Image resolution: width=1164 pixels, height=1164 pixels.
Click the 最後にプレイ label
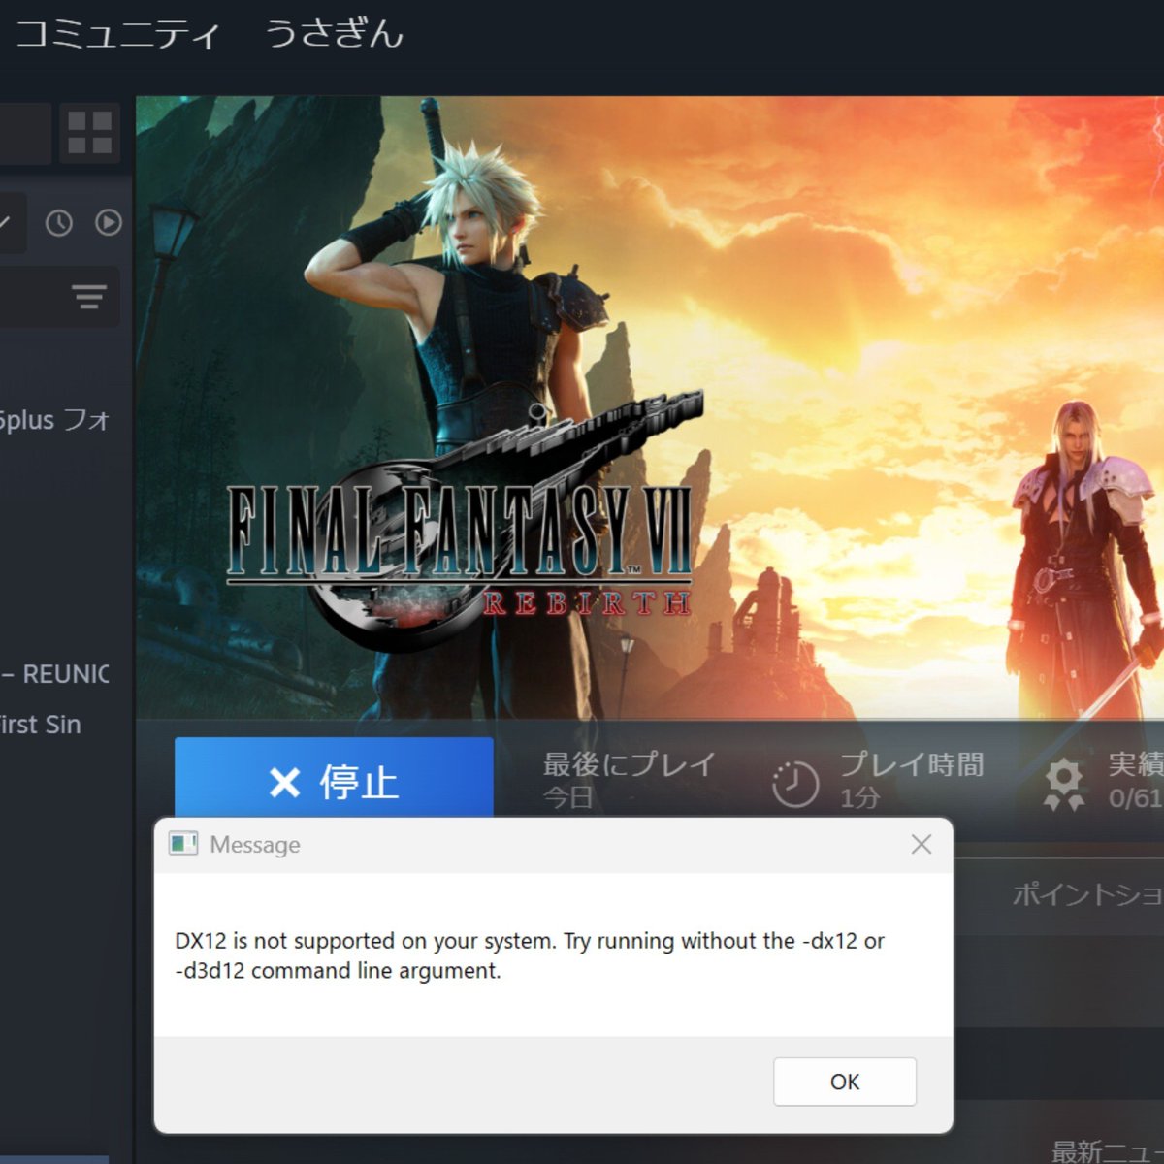[629, 764]
